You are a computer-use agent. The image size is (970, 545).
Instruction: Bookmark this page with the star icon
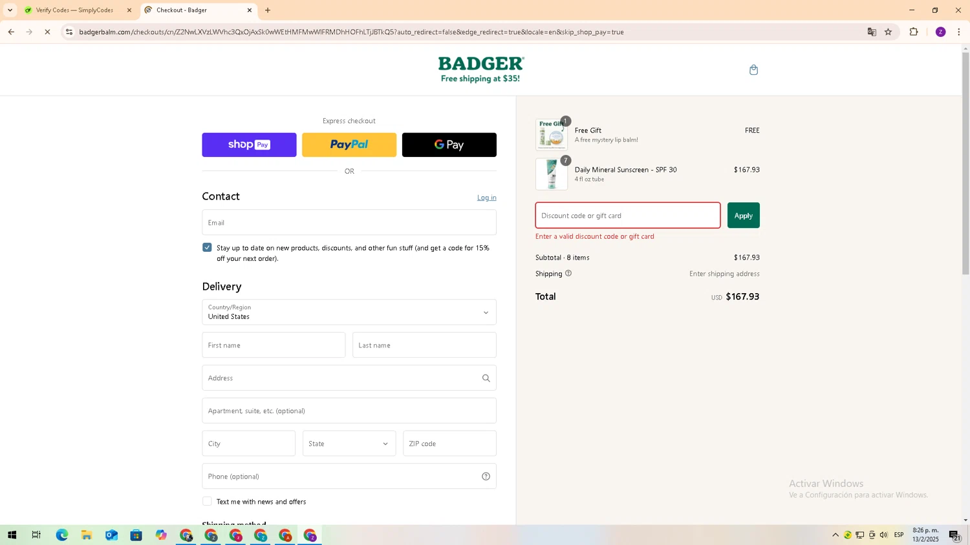888,32
